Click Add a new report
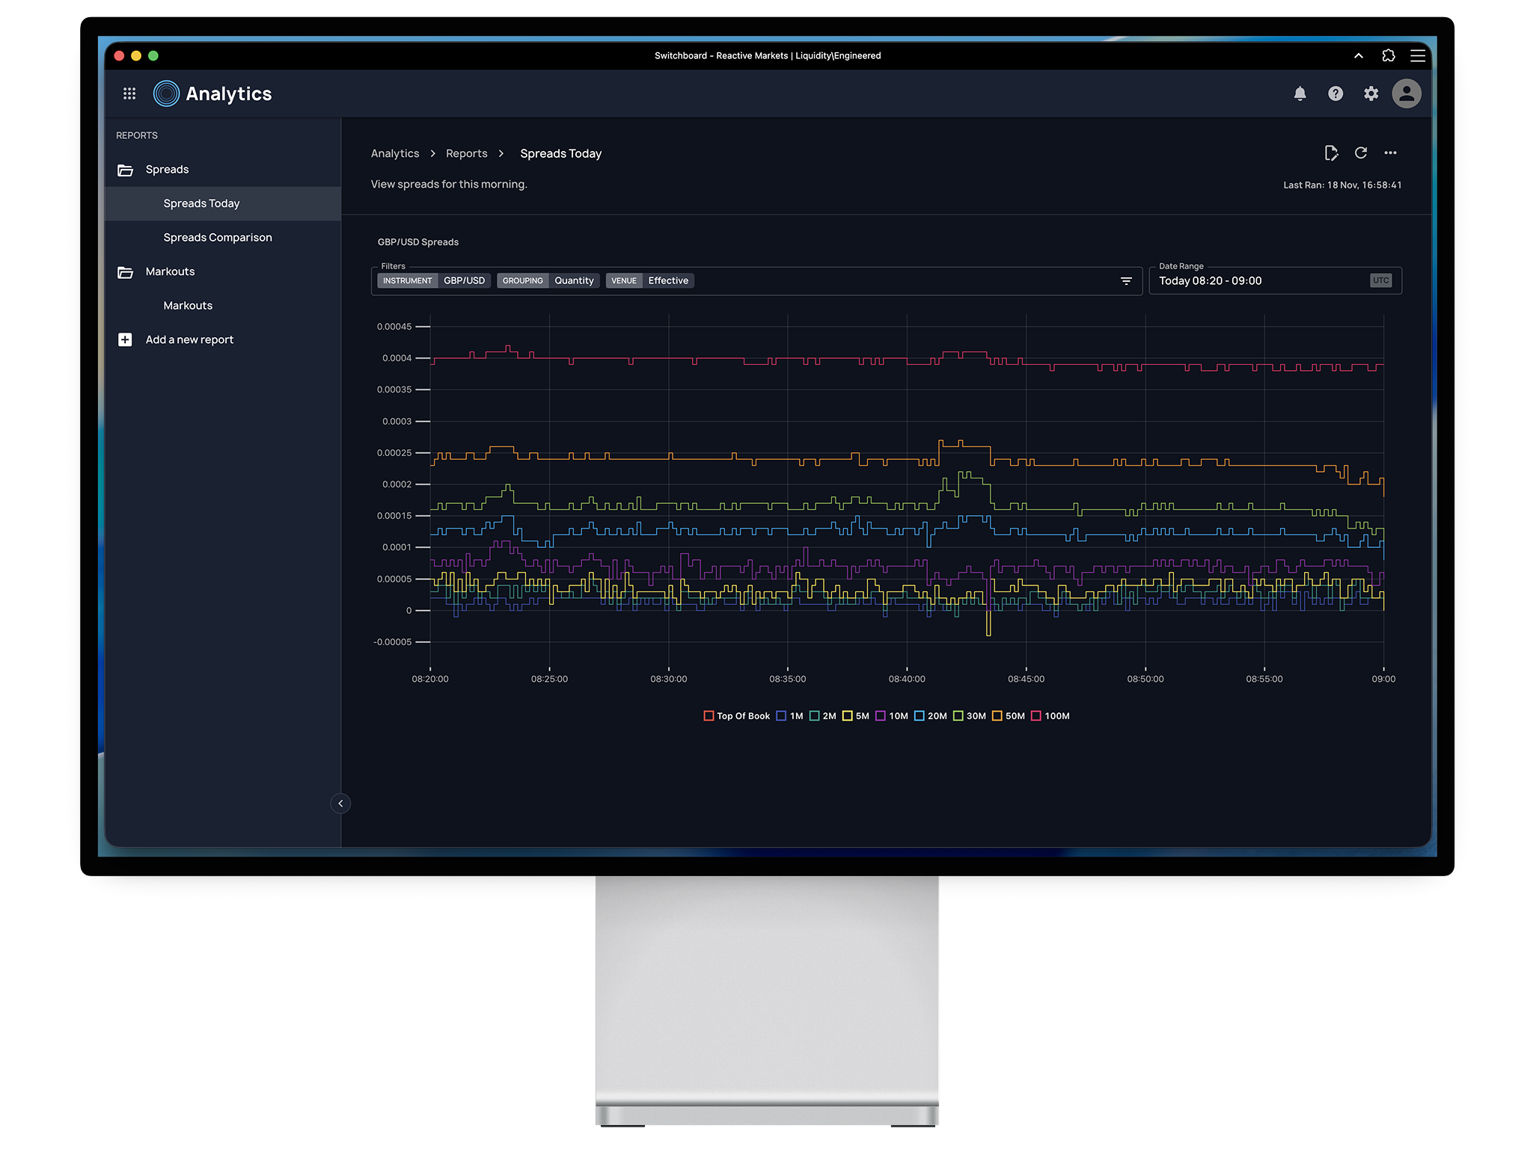 [189, 340]
